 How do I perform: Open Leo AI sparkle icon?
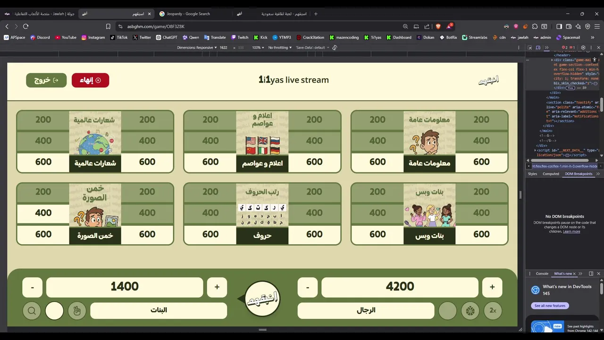point(578,26)
